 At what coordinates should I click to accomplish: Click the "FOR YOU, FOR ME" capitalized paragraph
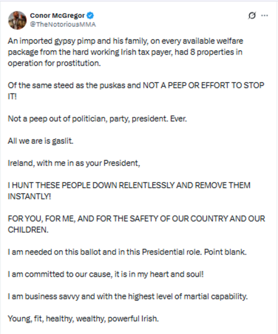(136, 219)
